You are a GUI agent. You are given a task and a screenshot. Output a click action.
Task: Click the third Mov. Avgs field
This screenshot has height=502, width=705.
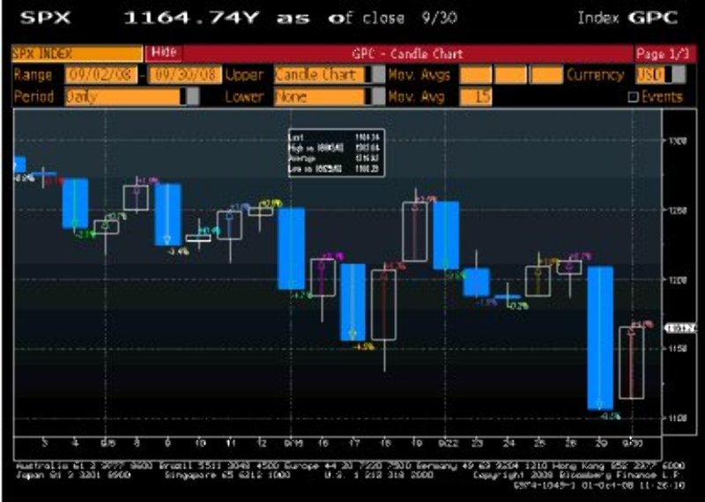546,75
